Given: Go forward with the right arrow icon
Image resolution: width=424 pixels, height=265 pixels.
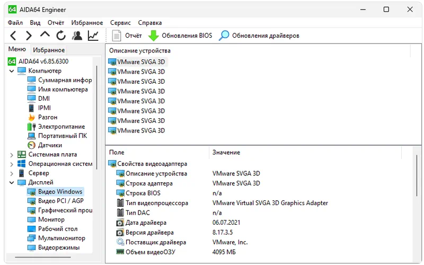Looking at the screenshot, I should click(29, 36).
